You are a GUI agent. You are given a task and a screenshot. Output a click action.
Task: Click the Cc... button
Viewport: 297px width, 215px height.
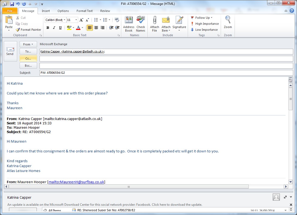28,58
